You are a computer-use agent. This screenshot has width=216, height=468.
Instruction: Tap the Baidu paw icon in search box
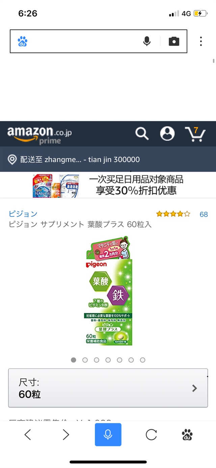click(23, 42)
